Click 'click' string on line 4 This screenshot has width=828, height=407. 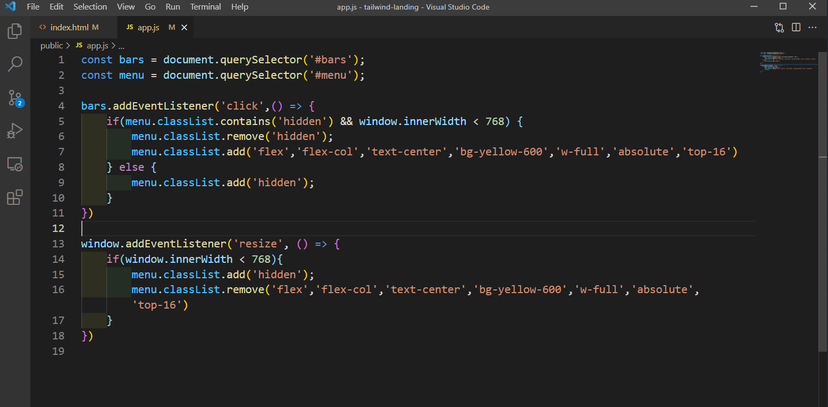242,106
